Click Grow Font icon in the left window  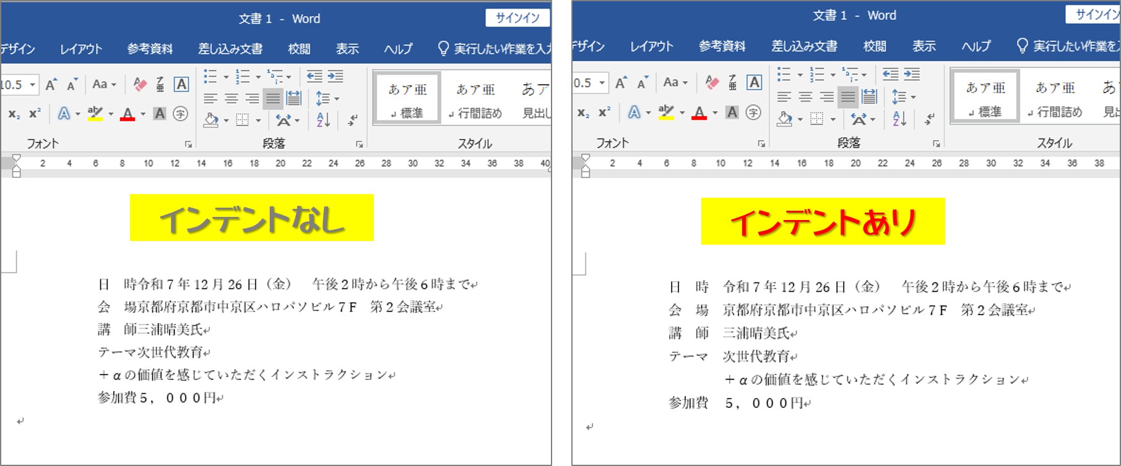pyautogui.click(x=52, y=84)
